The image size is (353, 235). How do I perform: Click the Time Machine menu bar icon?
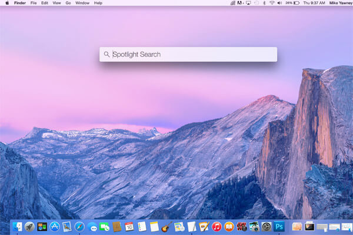click(257, 3)
